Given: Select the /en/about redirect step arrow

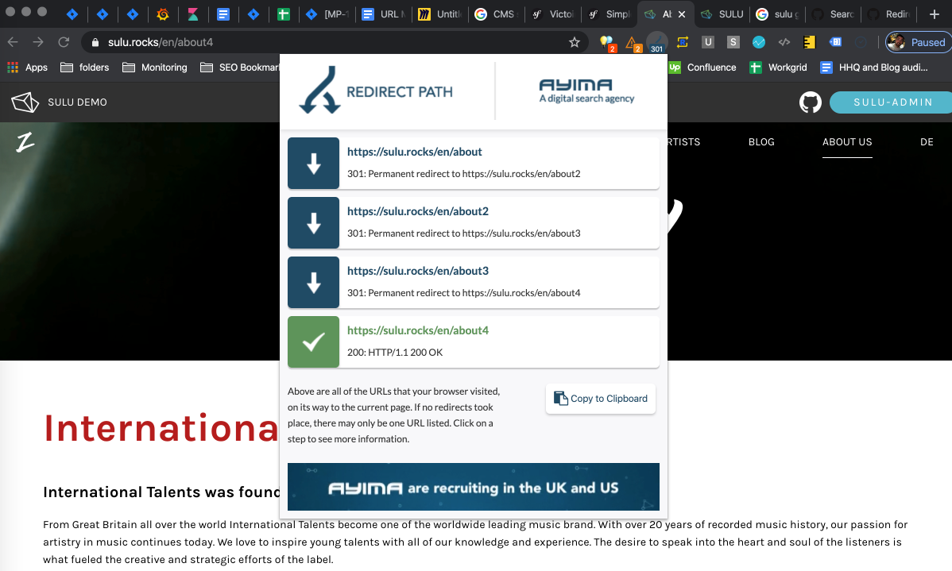Looking at the screenshot, I should pos(313,164).
